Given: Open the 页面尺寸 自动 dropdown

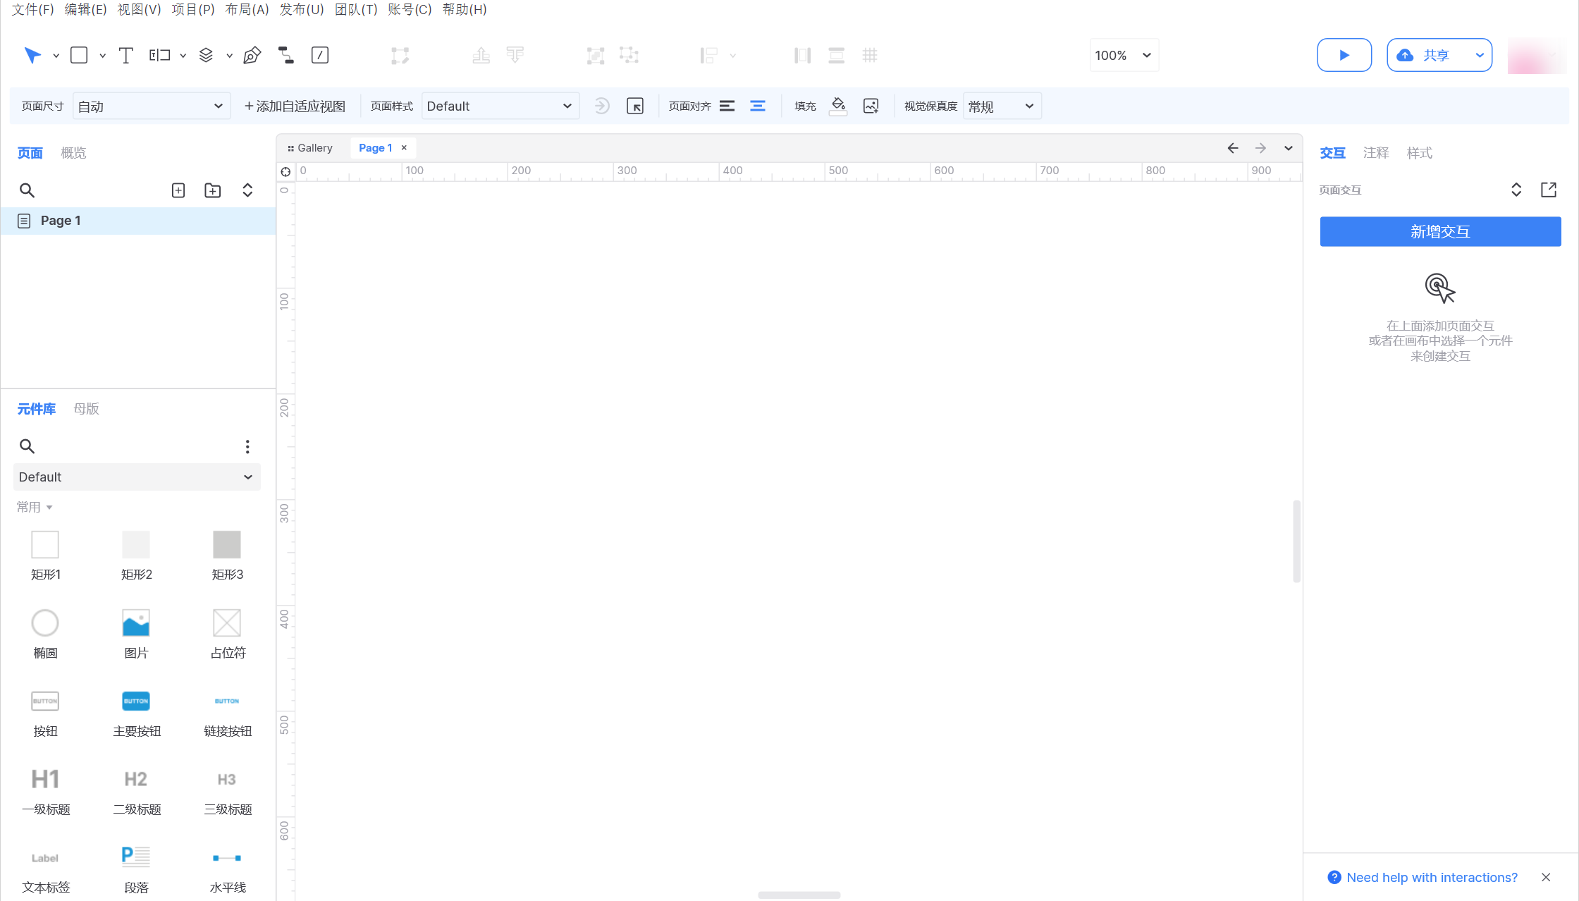Looking at the screenshot, I should tap(151, 106).
